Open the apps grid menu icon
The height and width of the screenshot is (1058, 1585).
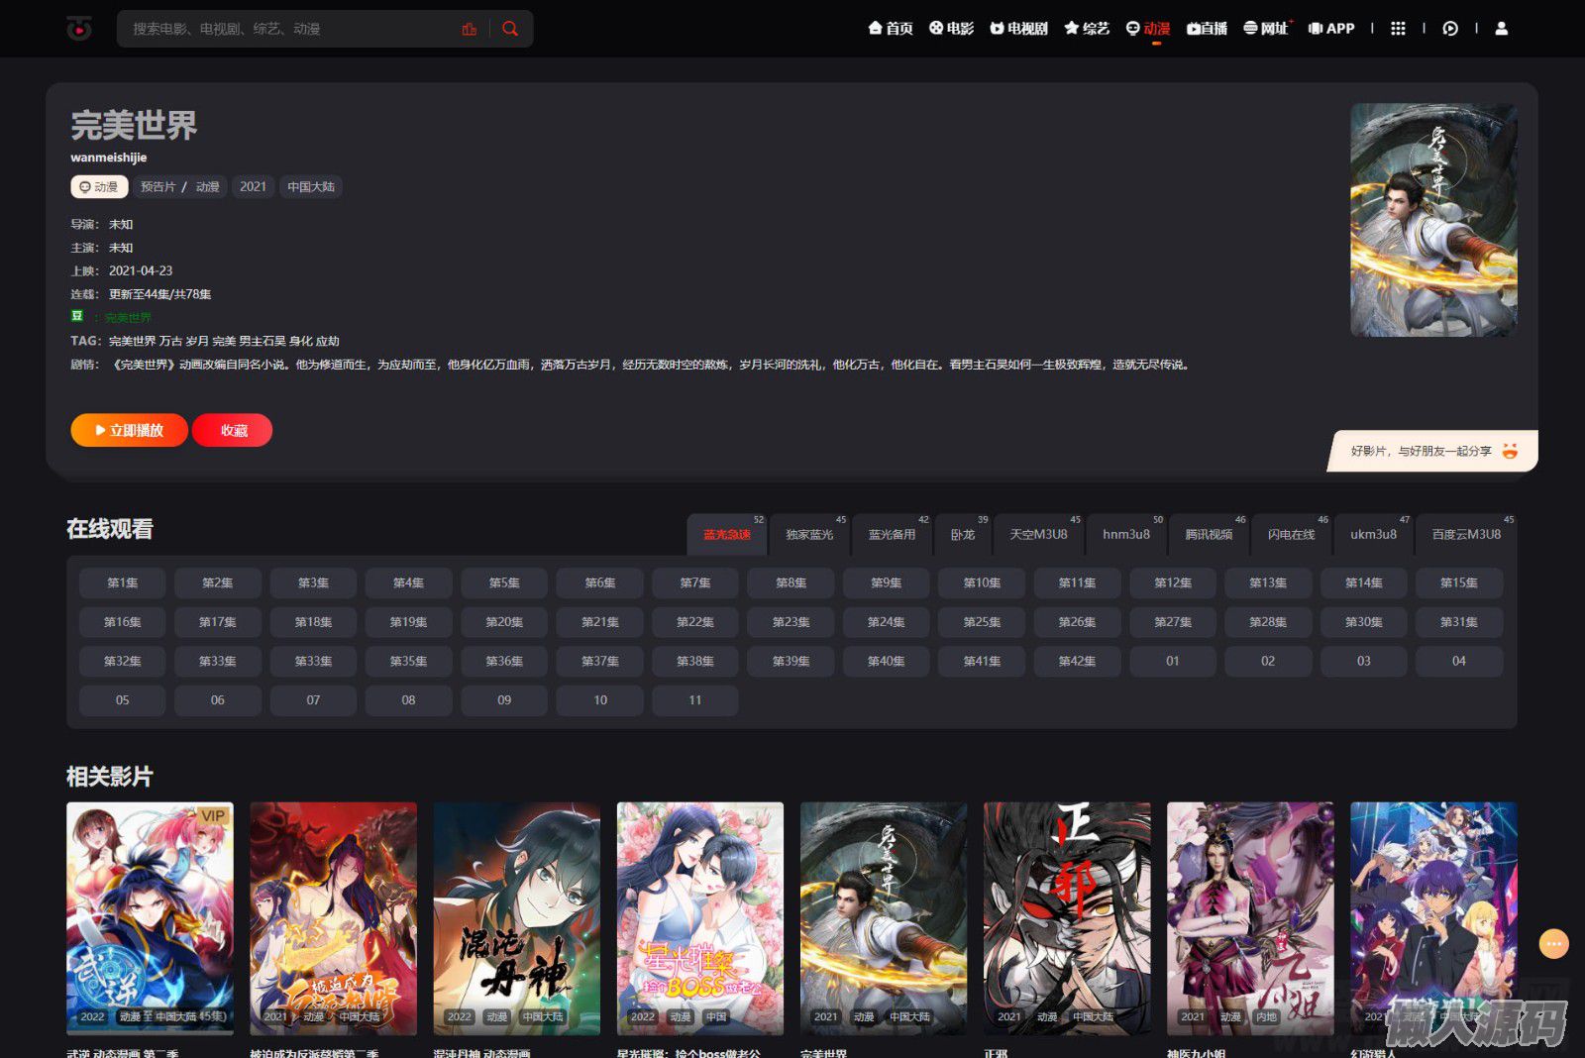click(x=1398, y=29)
